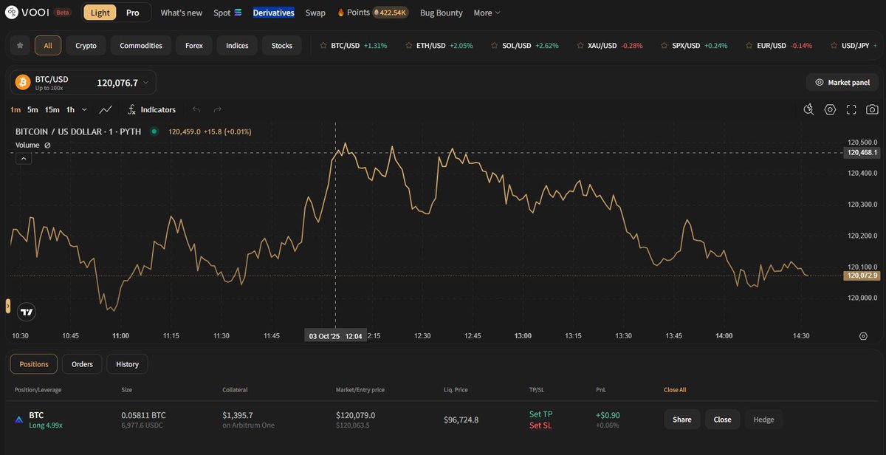This screenshot has height=455, width=886.
Task: Click the 120,468.1 crosshair price label
Action: coord(862,153)
